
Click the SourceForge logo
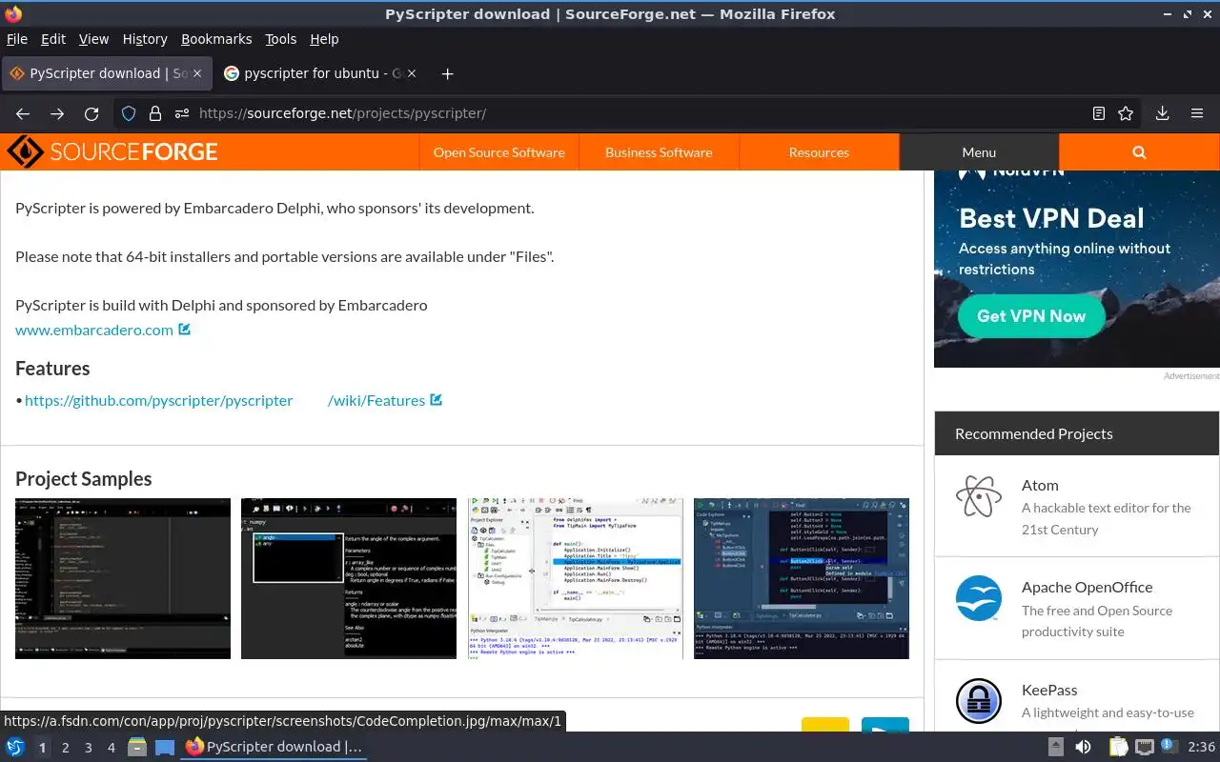112,151
